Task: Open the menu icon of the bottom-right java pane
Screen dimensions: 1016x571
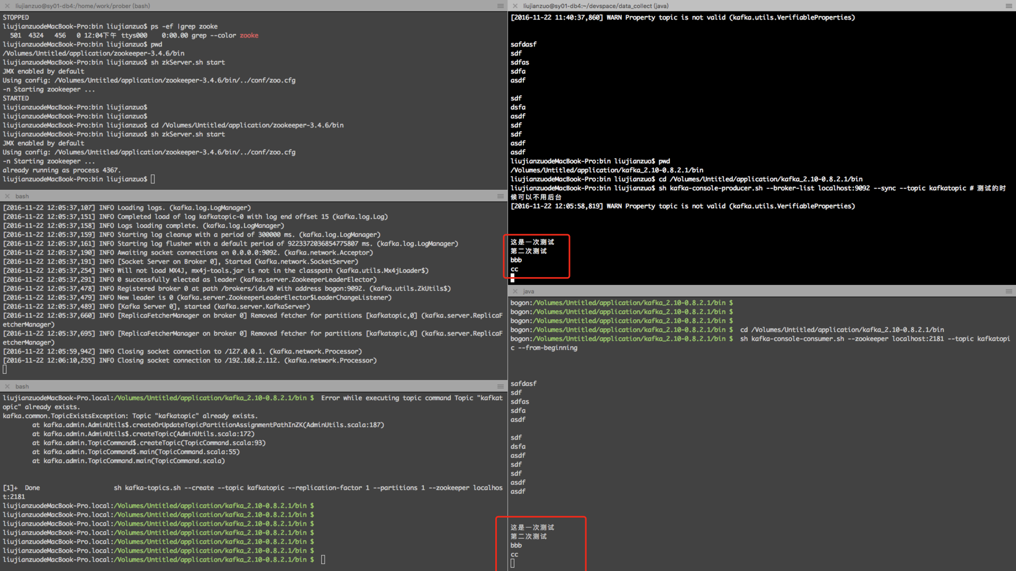Action: click(1009, 291)
